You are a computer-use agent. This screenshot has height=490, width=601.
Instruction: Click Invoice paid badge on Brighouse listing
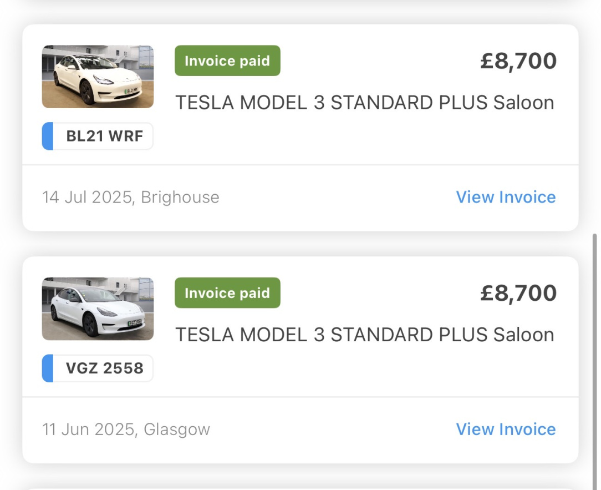pos(227,61)
